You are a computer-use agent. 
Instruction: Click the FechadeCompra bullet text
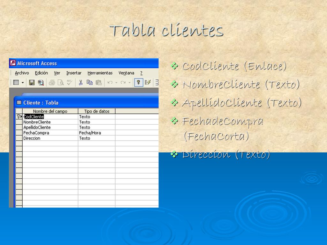pyautogui.click(x=223, y=122)
